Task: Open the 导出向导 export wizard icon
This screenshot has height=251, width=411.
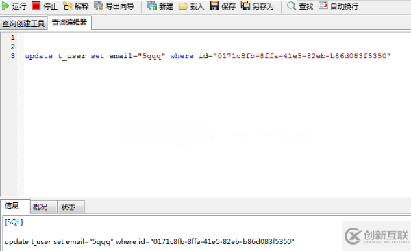Action: [99, 5]
